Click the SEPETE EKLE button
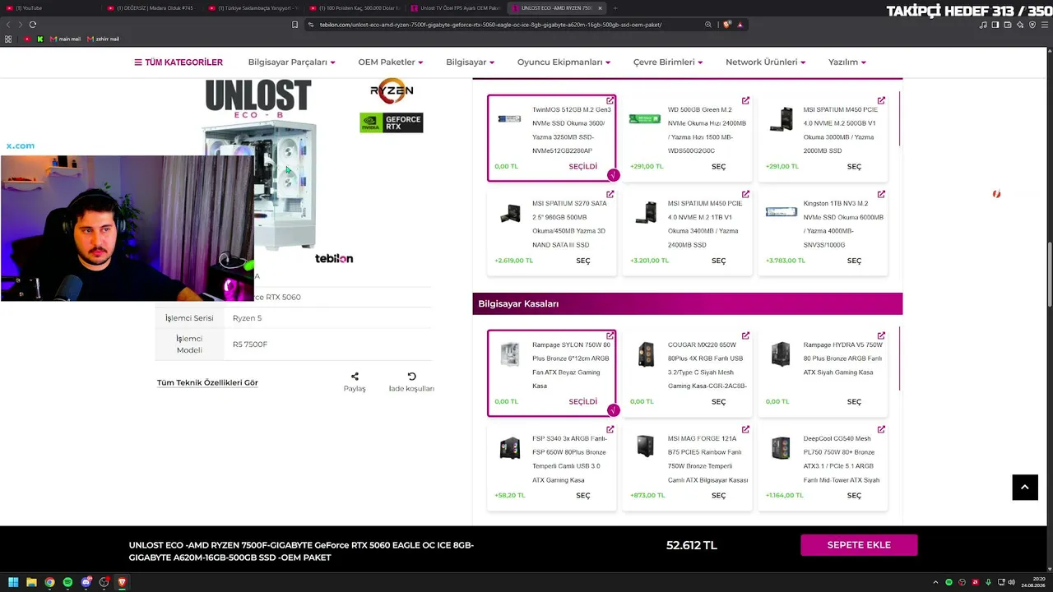This screenshot has width=1053, height=592. point(859,544)
